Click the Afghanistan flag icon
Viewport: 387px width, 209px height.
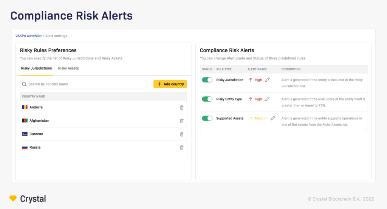tap(25, 121)
